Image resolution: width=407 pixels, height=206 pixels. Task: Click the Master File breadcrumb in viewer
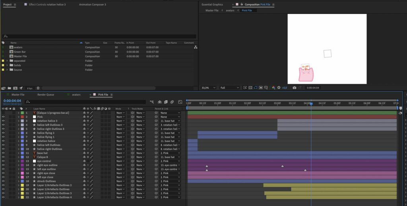(212, 11)
